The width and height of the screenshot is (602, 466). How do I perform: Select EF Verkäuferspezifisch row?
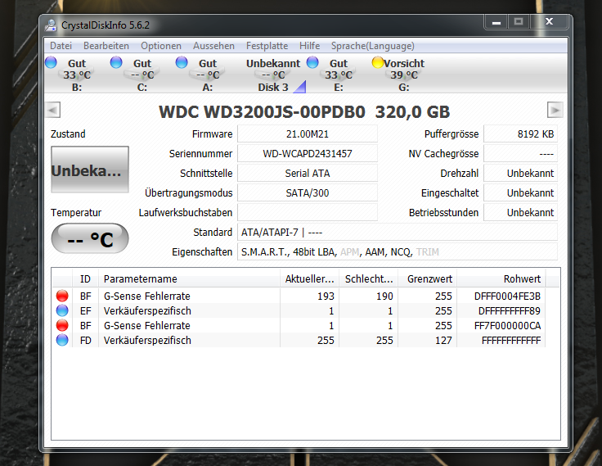299,310
